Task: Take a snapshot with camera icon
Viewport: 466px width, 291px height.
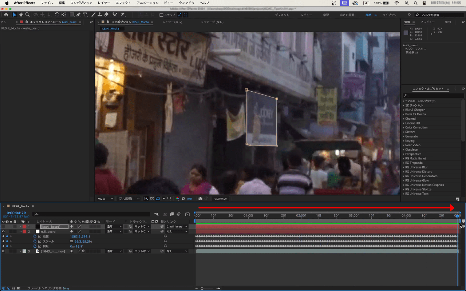Action: tap(200, 199)
